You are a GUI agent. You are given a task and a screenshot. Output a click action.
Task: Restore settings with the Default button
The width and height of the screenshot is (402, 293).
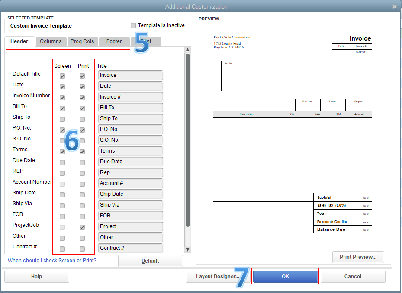(x=150, y=261)
